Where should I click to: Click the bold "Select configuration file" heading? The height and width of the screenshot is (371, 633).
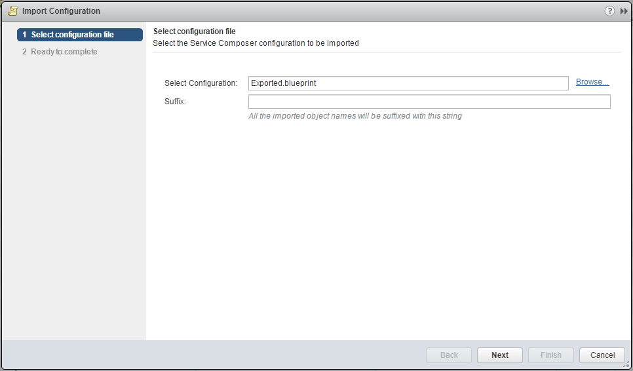(x=194, y=31)
